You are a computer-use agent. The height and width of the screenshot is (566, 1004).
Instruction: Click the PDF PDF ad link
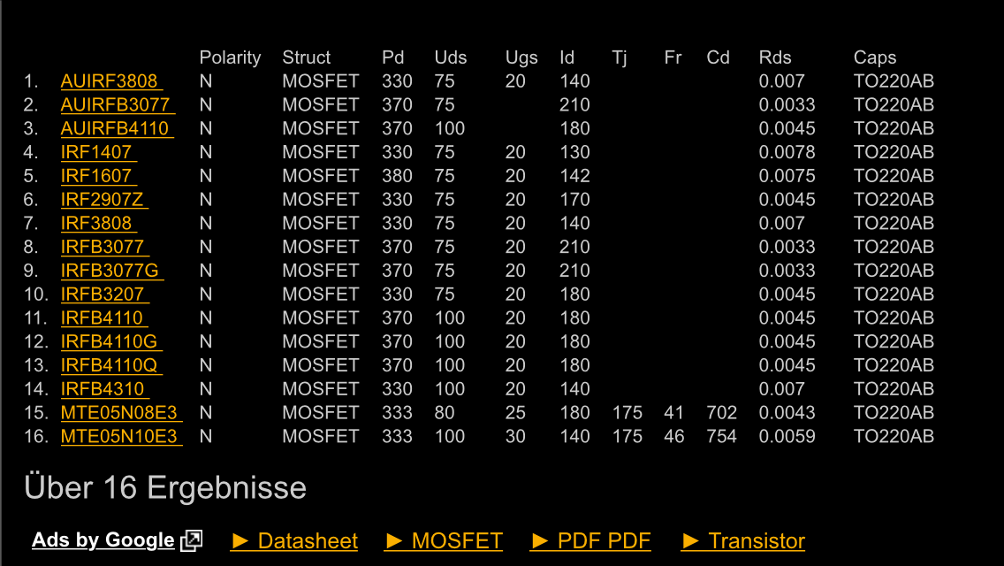coord(591,541)
